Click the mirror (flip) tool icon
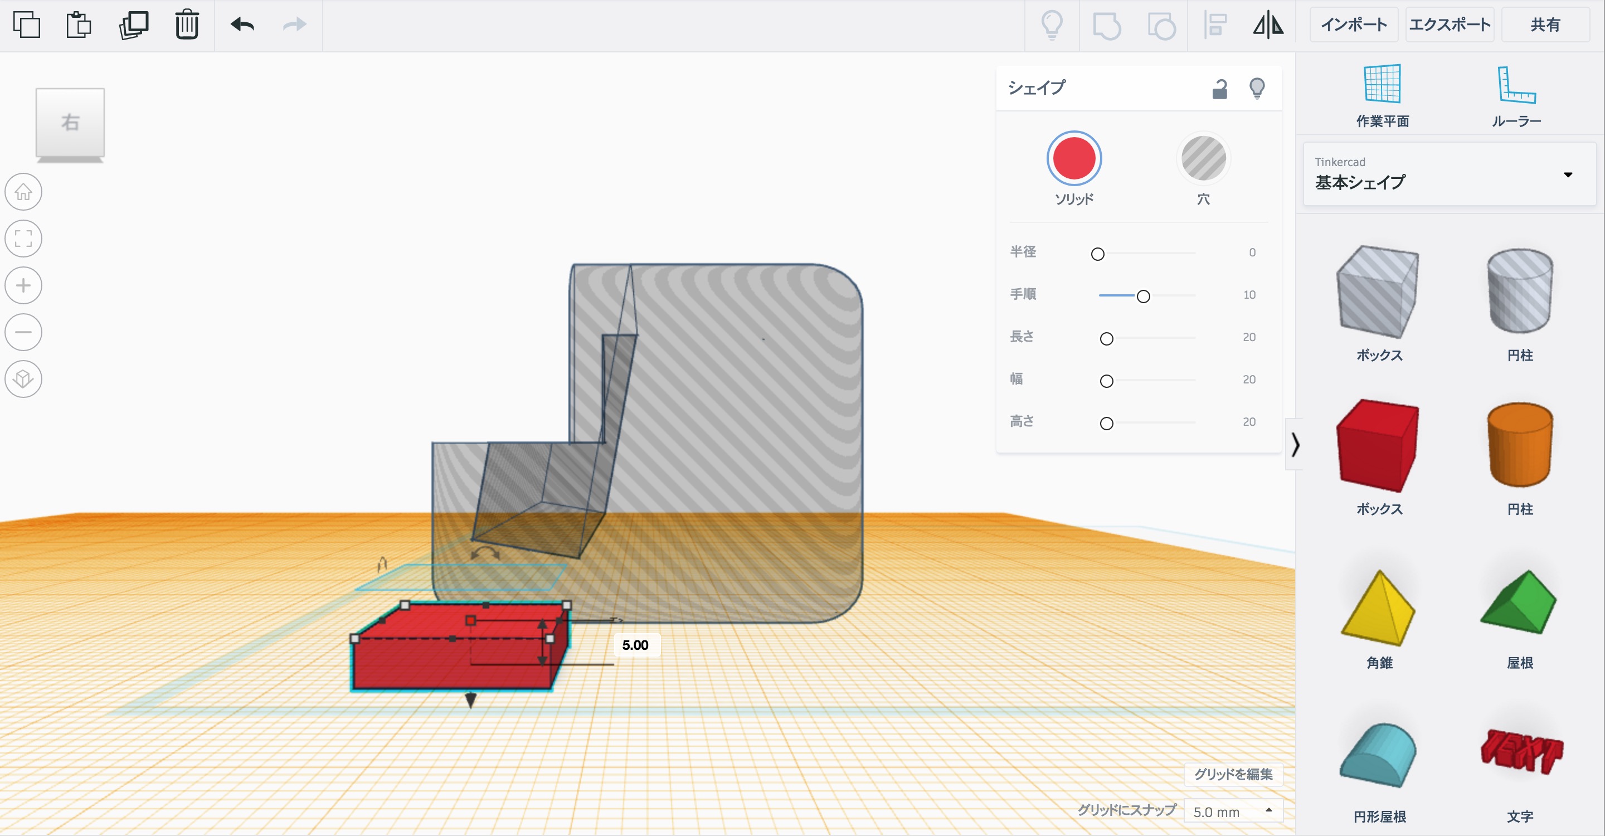Image resolution: width=1605 pixels, height=836 pixels. (x=1268, y=26)
